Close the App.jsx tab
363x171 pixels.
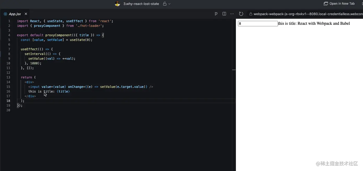[25, 14]
